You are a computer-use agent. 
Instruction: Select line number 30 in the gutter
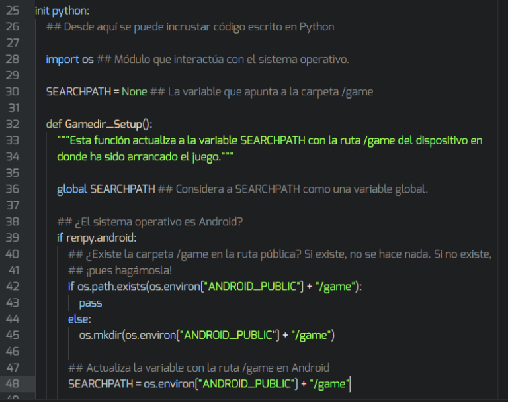[12, 92]
